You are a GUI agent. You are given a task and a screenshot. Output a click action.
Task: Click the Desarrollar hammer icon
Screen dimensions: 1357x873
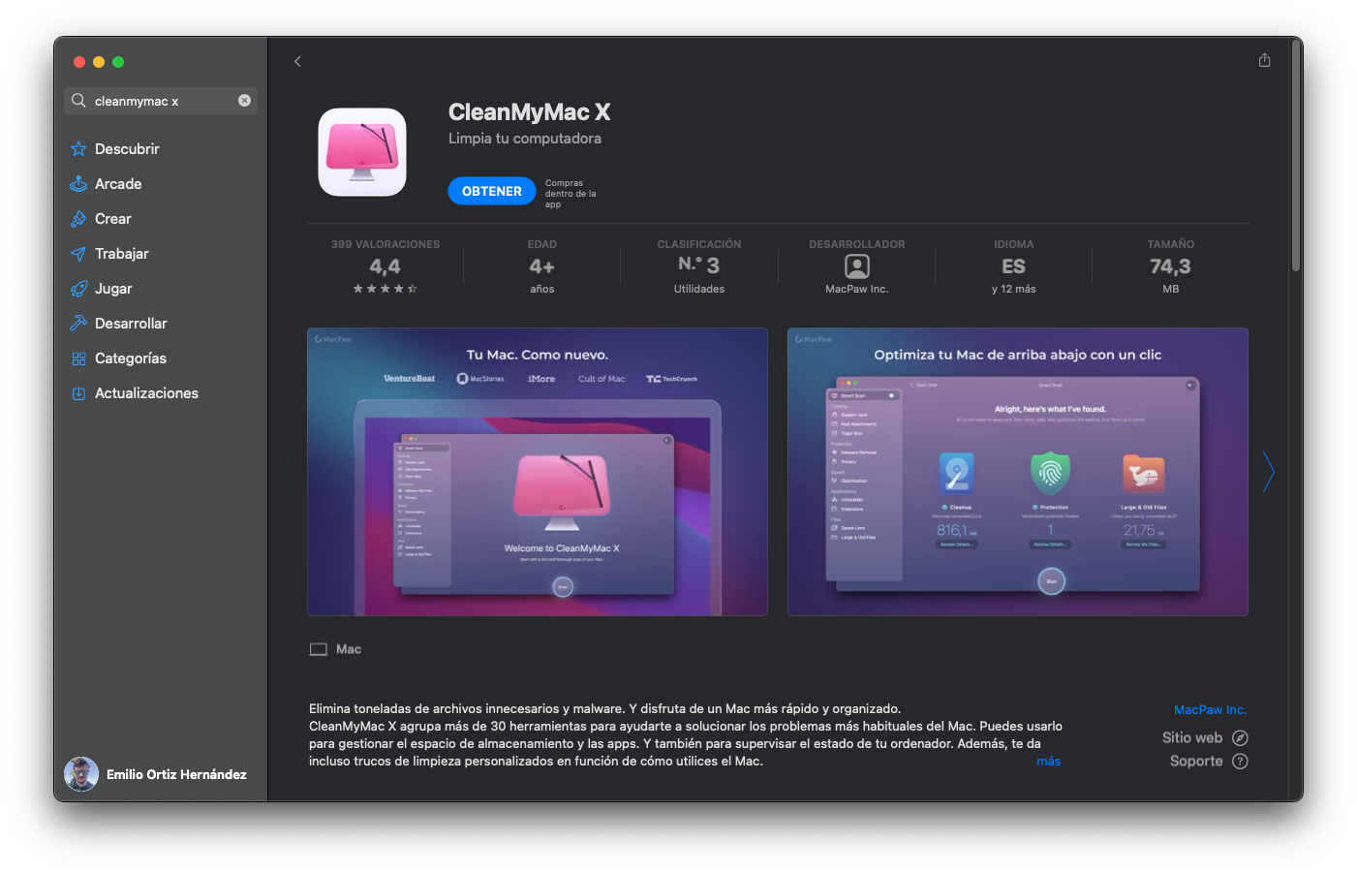[x=78, y=324]
